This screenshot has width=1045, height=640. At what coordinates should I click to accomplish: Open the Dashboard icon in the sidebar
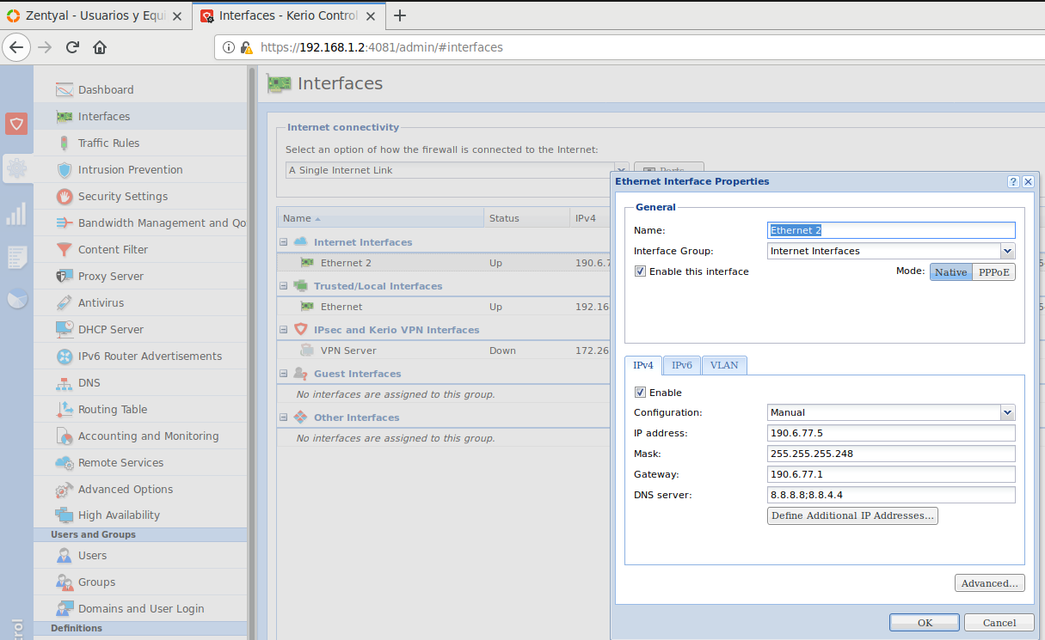(x=65, y=89)
